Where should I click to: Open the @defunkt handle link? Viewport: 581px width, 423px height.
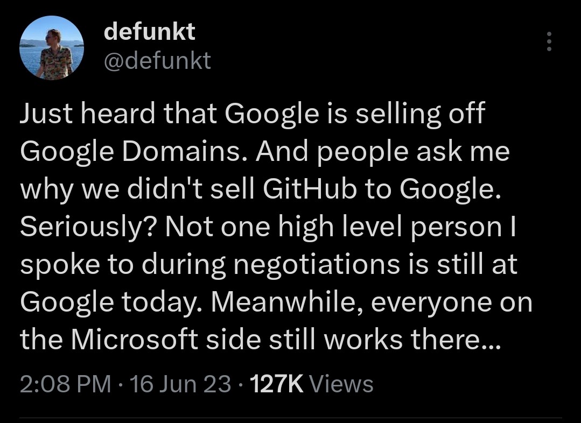click(157, 61)
